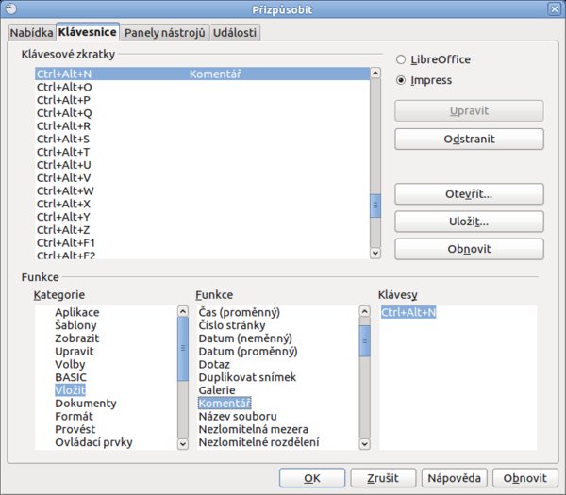Click the Funkce list scrollbar thumb
566x495 pixels.
[x=364, y=341]
